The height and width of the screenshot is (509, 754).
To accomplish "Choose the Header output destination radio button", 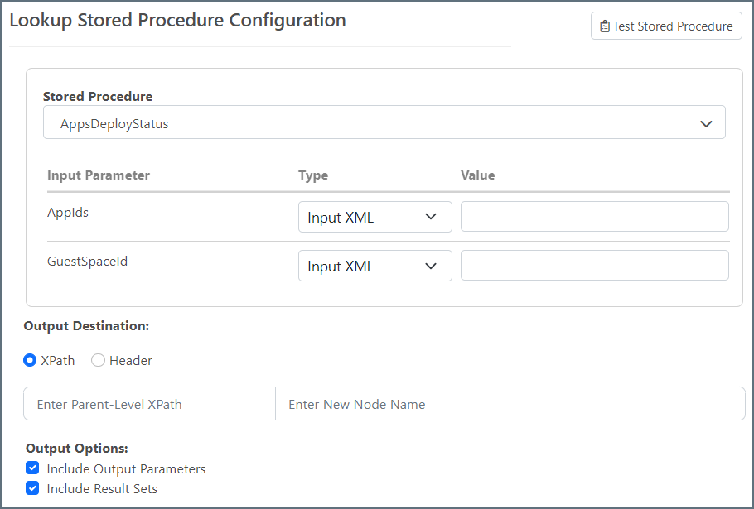I will [x=98, y=360].
